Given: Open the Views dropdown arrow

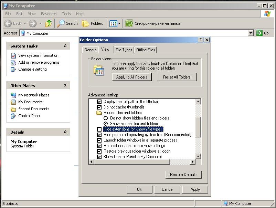Looking at the screenshot, I should (119, 23).
